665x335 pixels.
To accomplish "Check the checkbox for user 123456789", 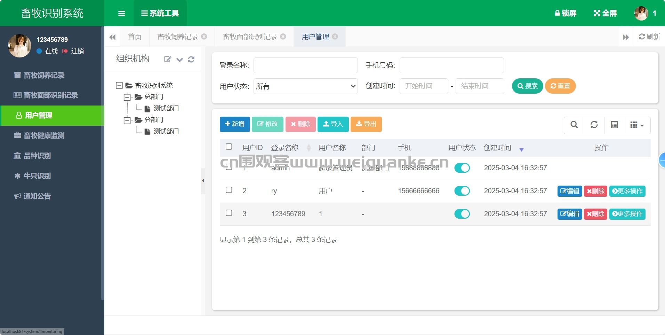I will click(x=229, y=213).
